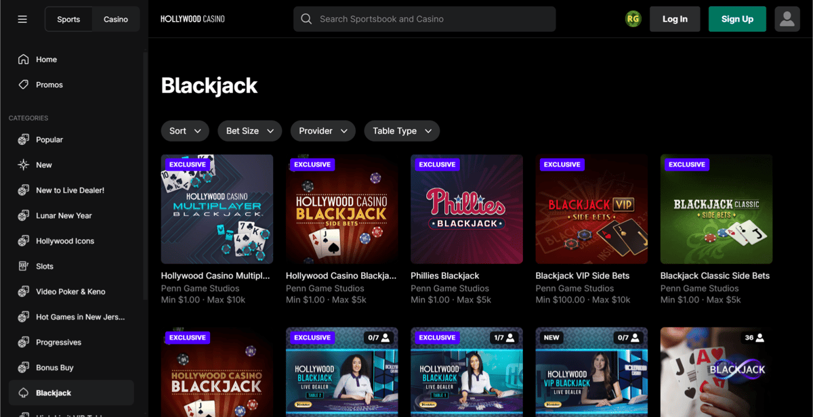
Task: Open the Table Type dropdown
Action: click(402, 131)
